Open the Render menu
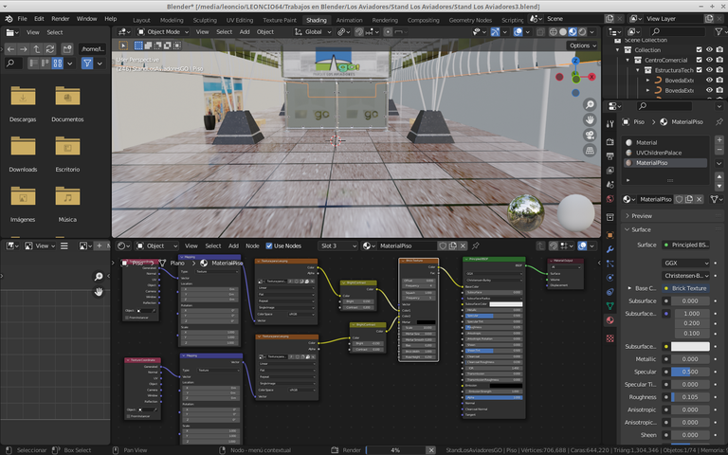 (61, 19)
